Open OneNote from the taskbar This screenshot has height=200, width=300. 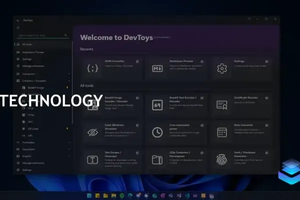click(x=163, y=195)
